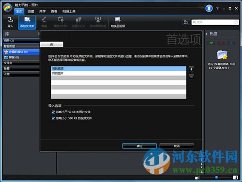Open the 相册工具 album tools tab
This screenshot has height=182, width=242.
pos(69,11)
